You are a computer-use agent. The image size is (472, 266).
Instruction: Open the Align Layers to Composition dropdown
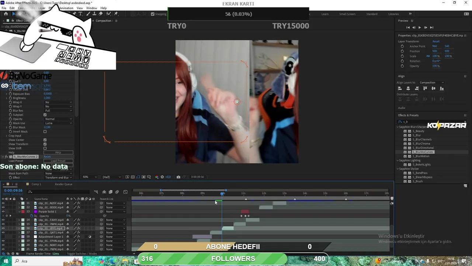[431, 82]
